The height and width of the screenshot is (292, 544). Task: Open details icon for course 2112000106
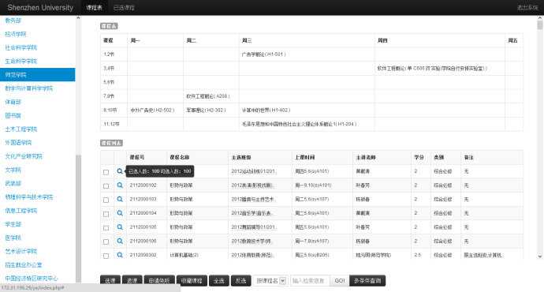pyautogui.click(x=120, y=241)
